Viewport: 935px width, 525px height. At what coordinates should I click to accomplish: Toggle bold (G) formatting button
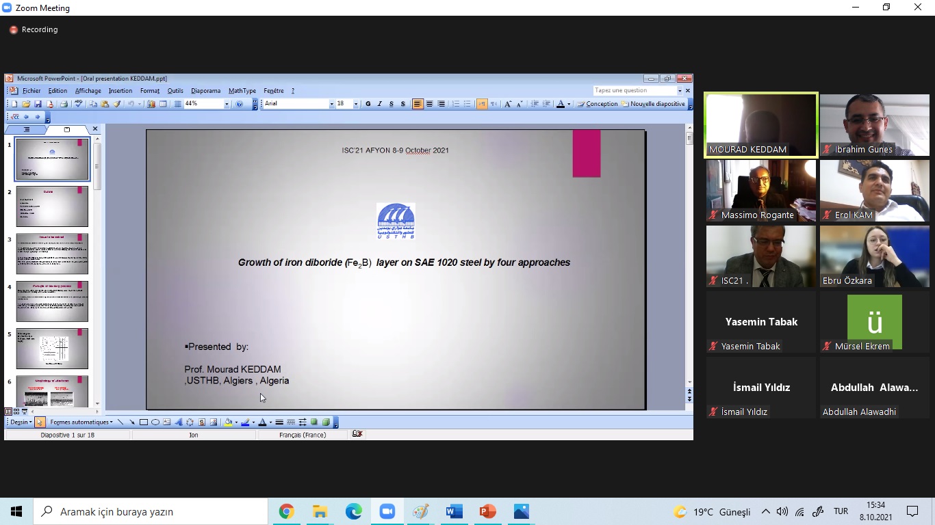368,104
